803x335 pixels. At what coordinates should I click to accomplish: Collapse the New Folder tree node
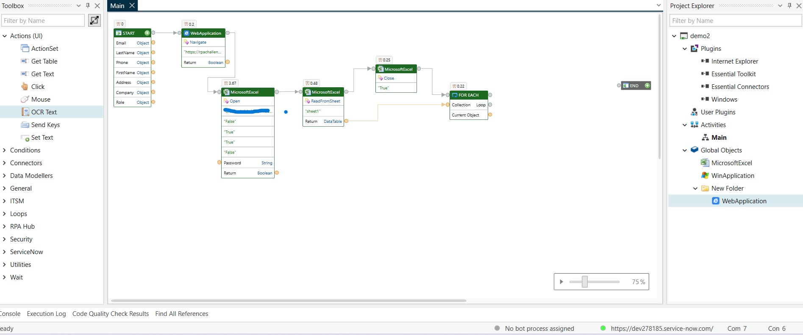pos(695,188)
